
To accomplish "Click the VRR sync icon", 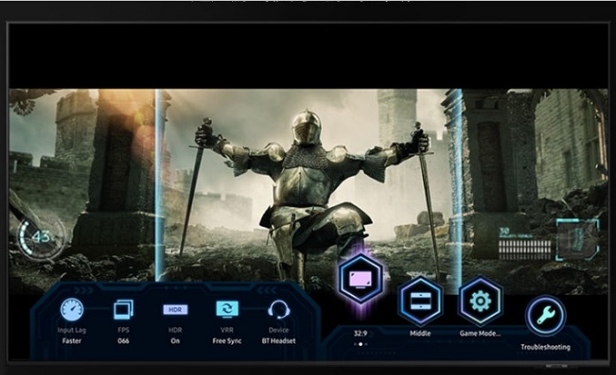I will pyautogui.click(x=227, y=309).
